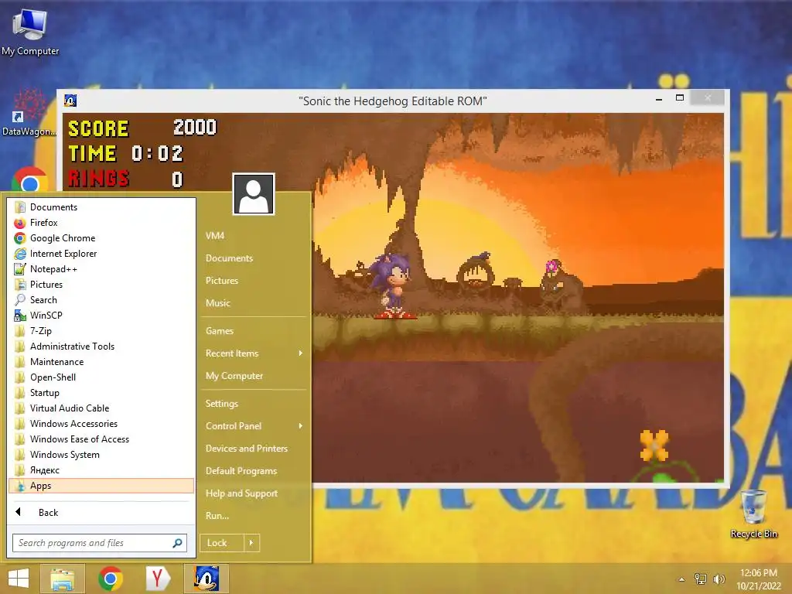Click the volume icon in the system tray
The width and height of the screenshot is (792, 594).
coord(719,579)
